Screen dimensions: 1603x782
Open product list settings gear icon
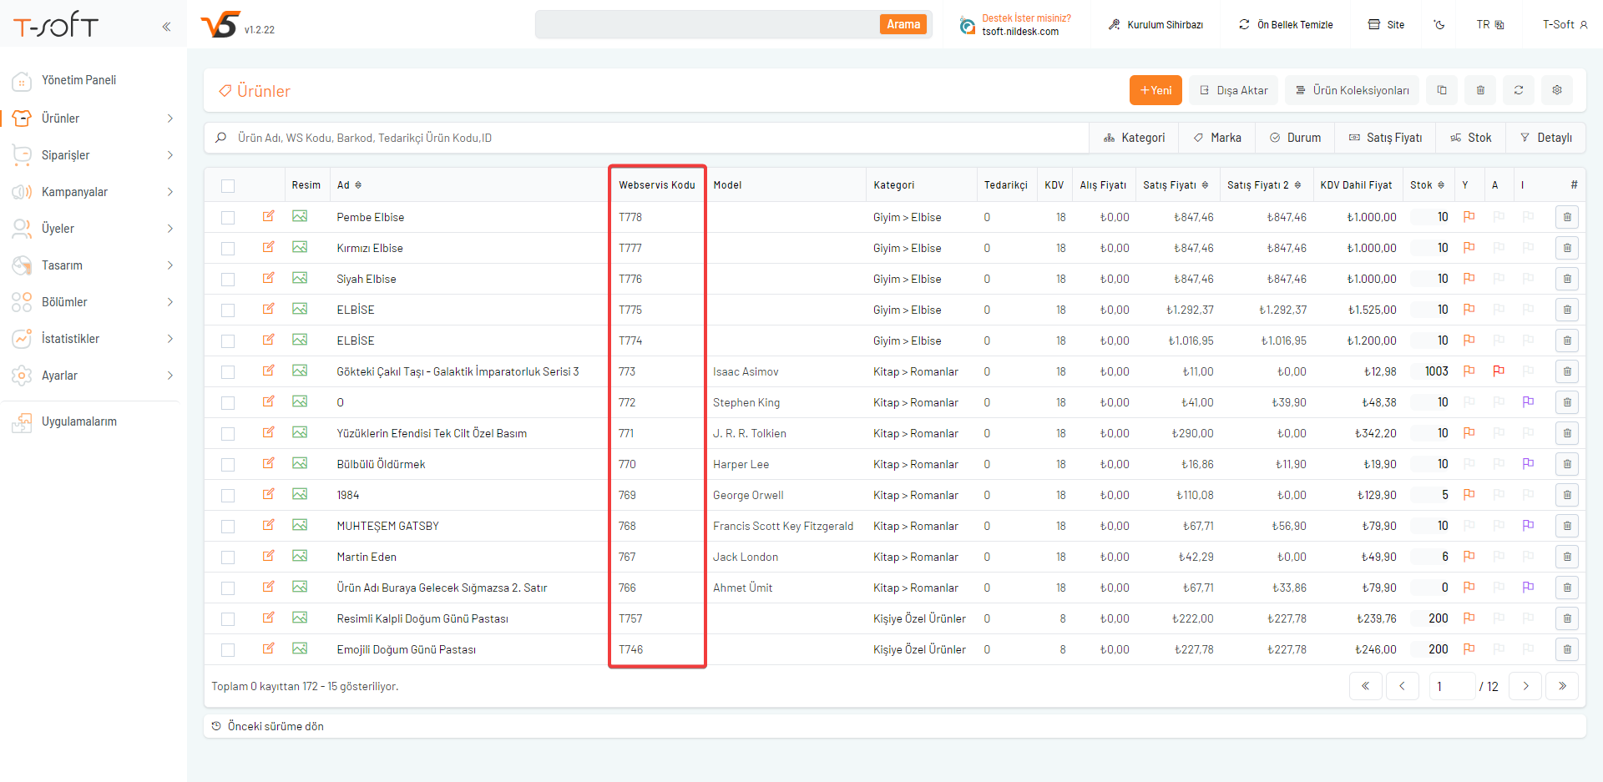click(1557, 90)
